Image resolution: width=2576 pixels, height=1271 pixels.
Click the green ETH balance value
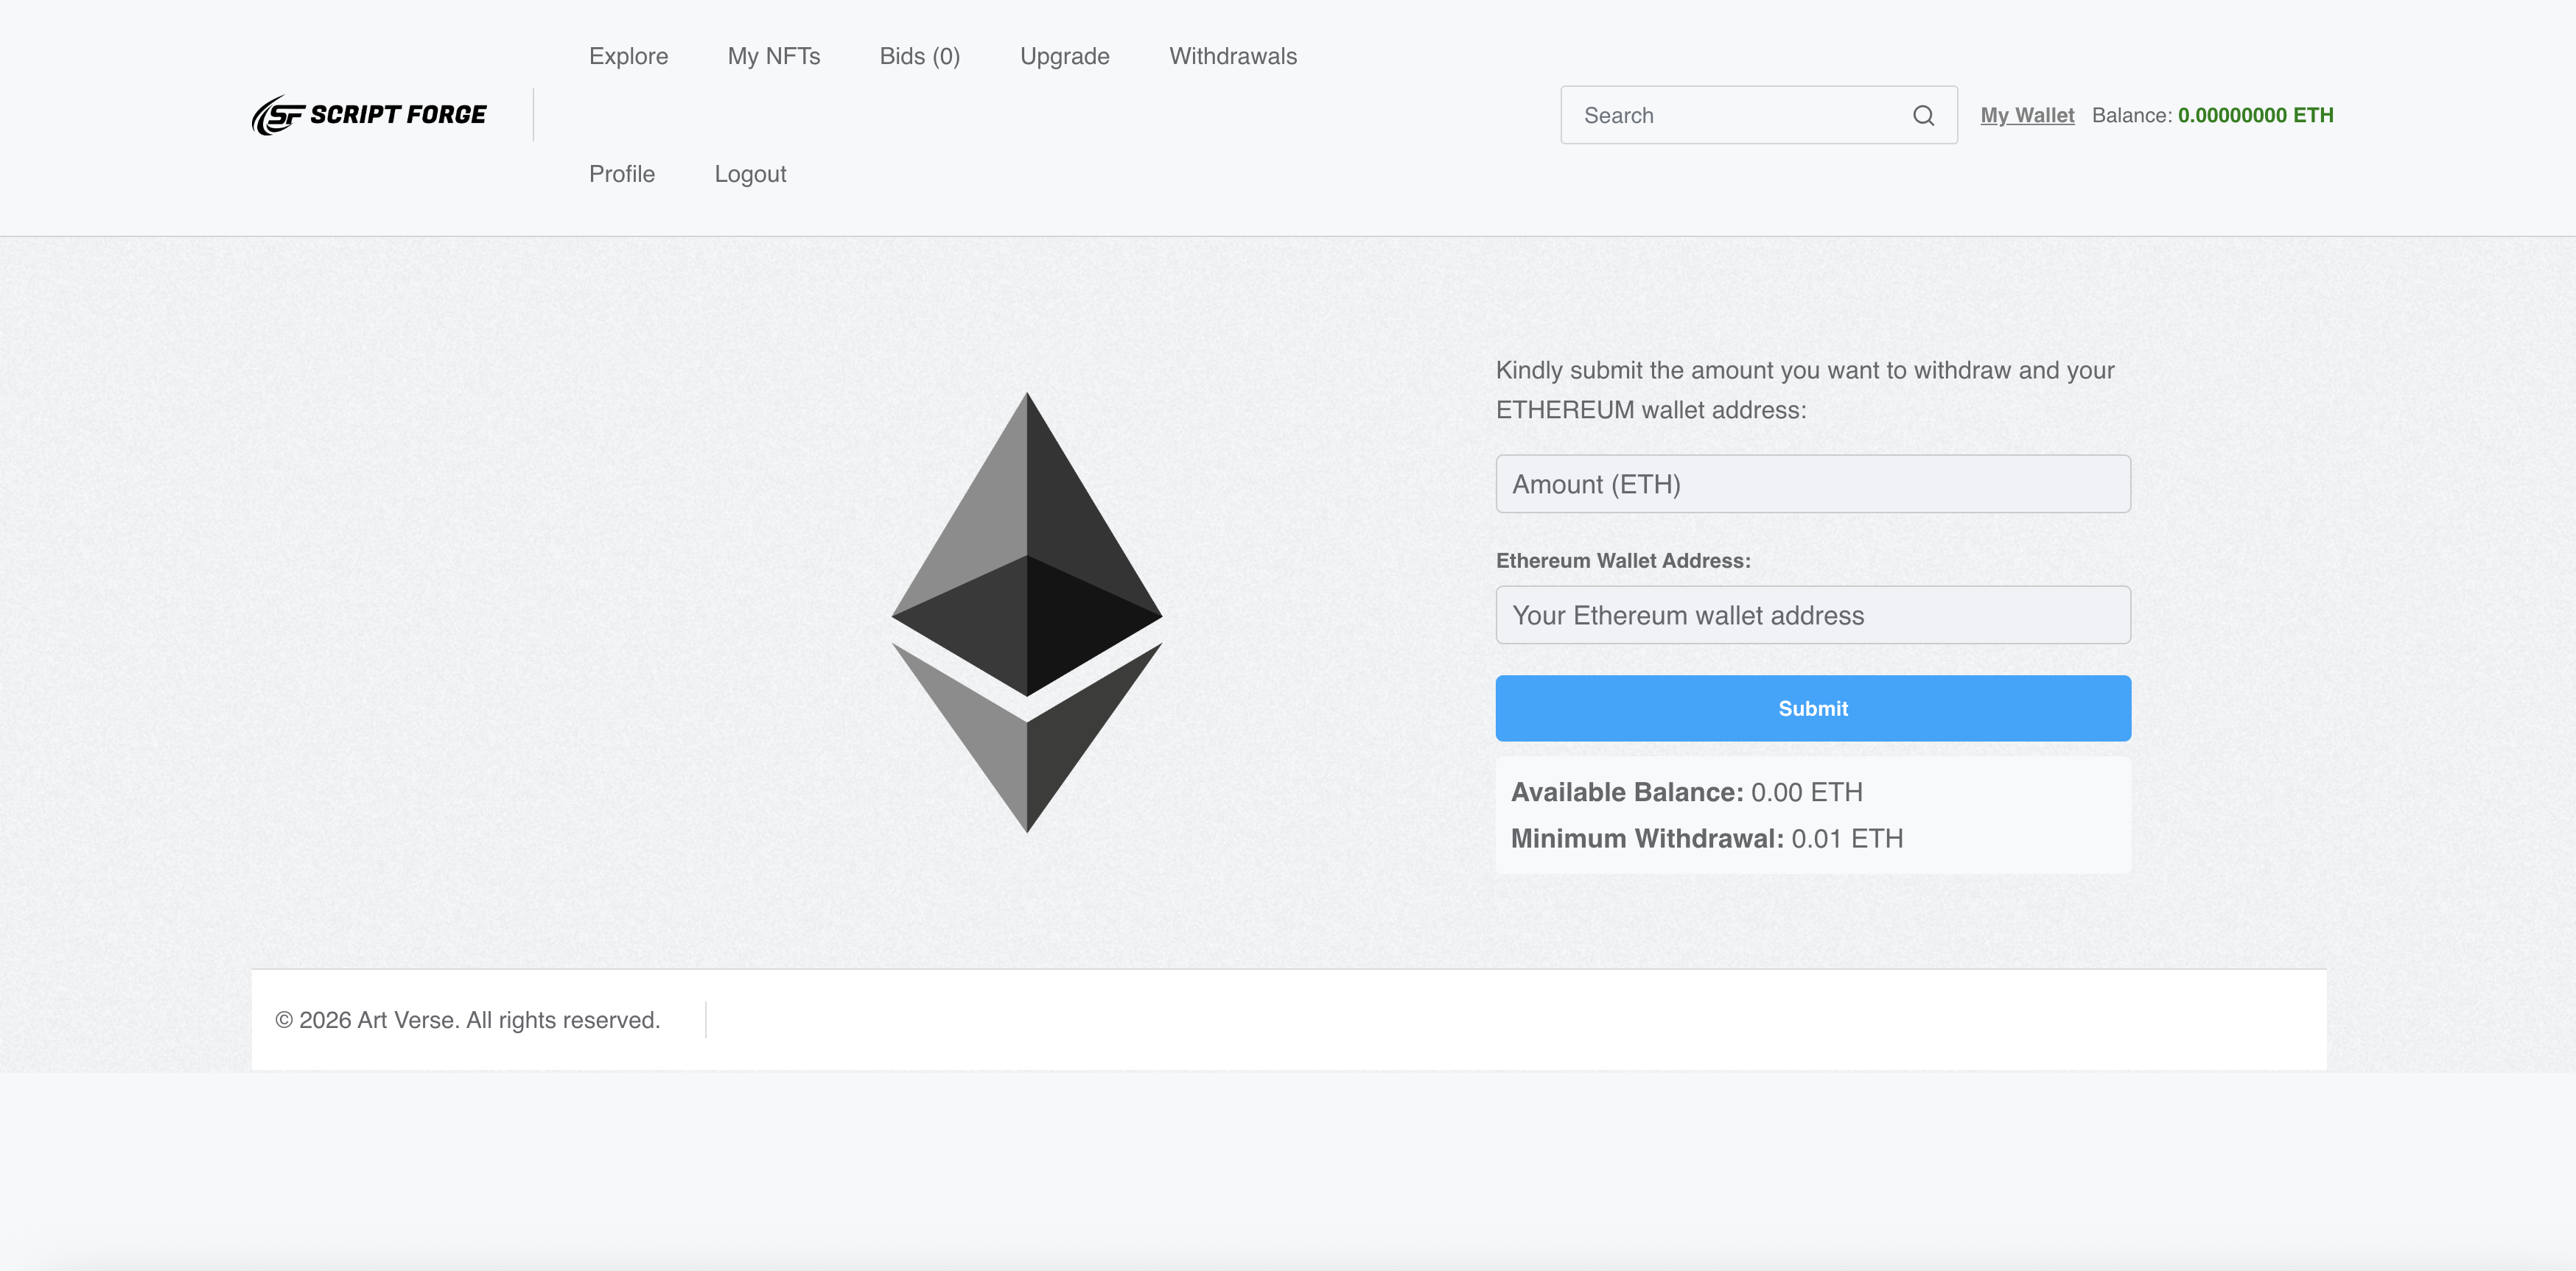2255,116
